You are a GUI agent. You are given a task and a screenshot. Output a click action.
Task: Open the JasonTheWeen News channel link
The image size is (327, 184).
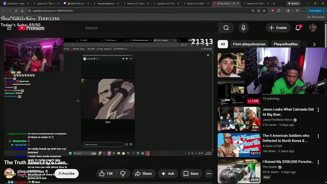point(277,120)
